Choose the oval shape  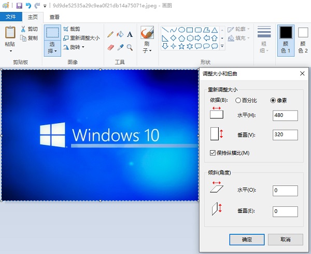pyautogui.click(x=182, y=30)
